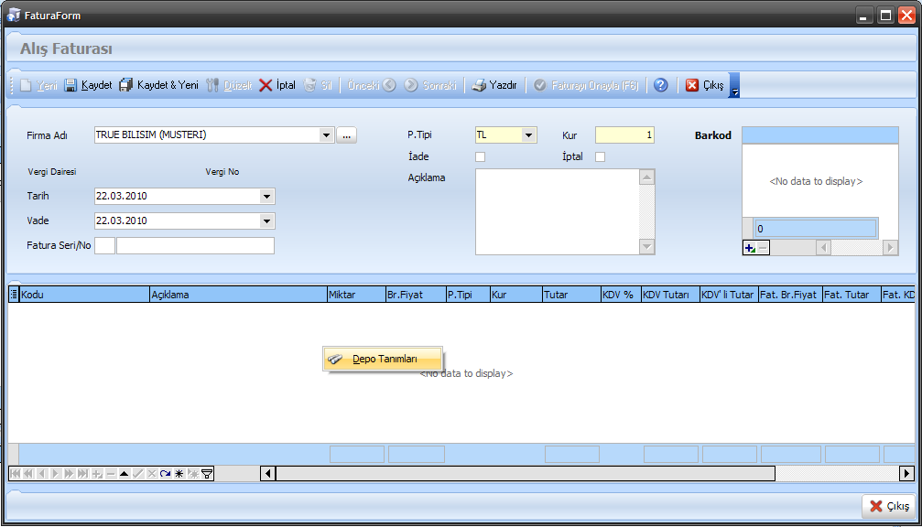Click the Kaydet save icon in toolbar
This screenshot has height=527, width=922.
pyautogui.click(x=71, y=85)
